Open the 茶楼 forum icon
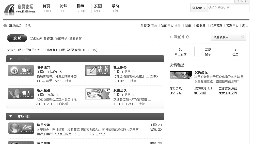The height and width of the screenshot is (144, 254). [21, 128]
